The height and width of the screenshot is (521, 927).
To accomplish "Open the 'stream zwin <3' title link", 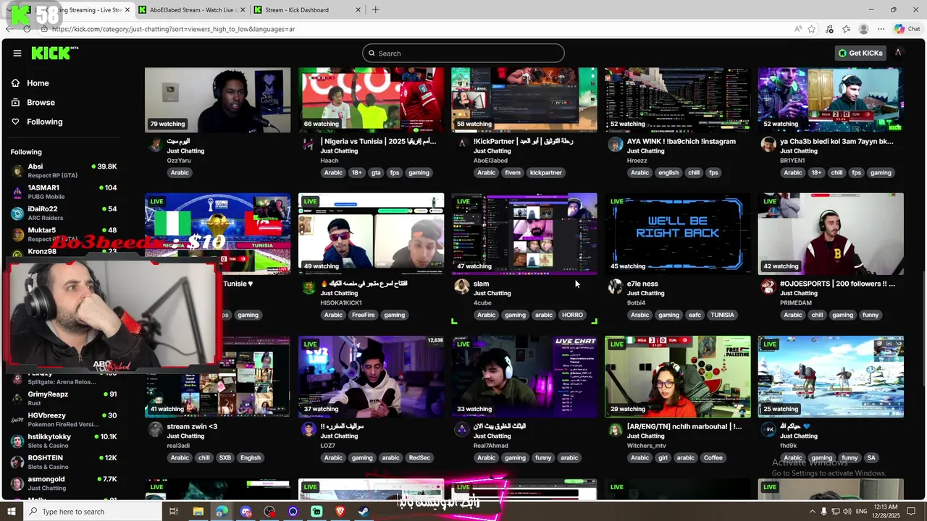I will tap(192, 426).
